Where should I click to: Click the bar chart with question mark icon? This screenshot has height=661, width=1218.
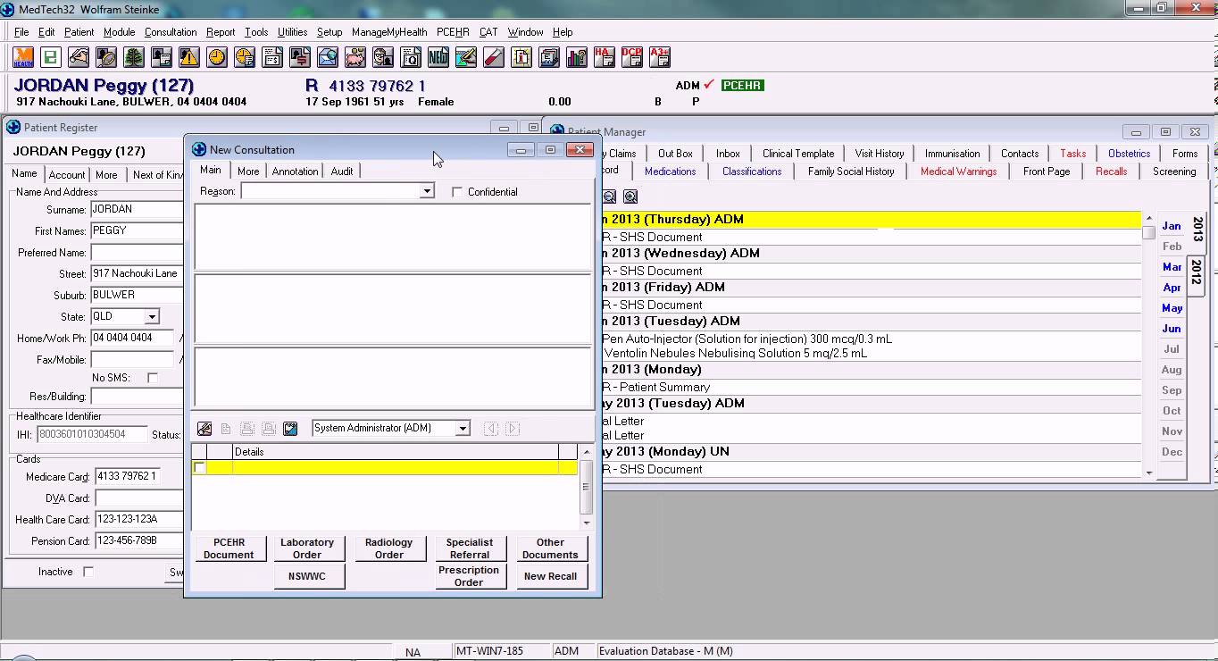pos(577,58)
